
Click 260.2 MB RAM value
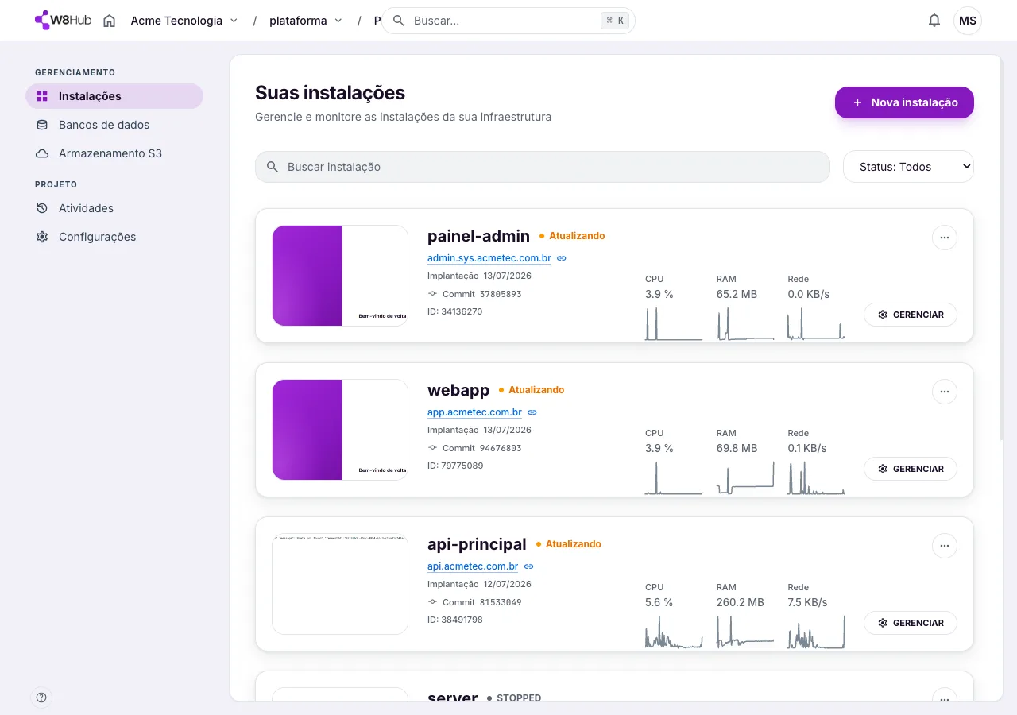tap(740, 602)
